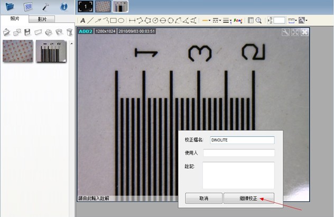Click the blue info icon
This screenshot has width=334, height=217.
click(x=63, y=7)
